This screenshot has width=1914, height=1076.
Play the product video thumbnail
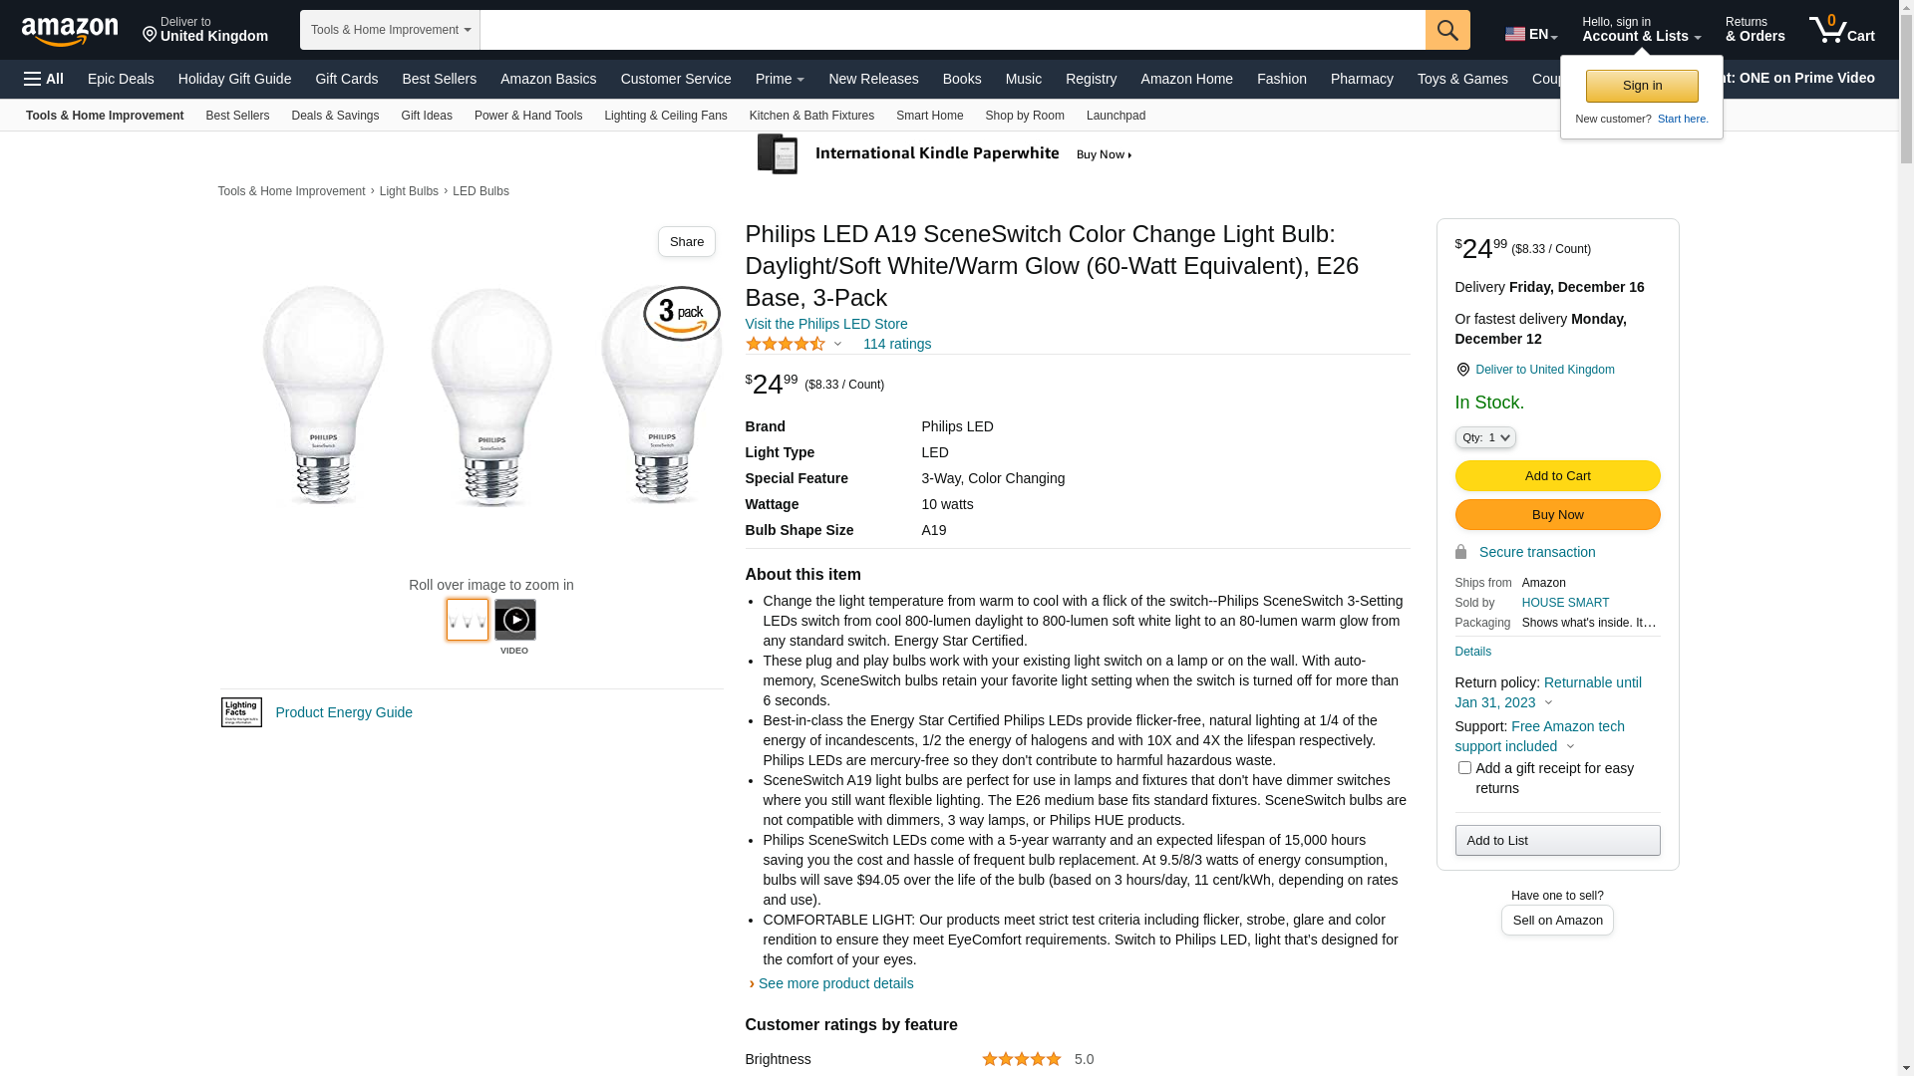515,620
